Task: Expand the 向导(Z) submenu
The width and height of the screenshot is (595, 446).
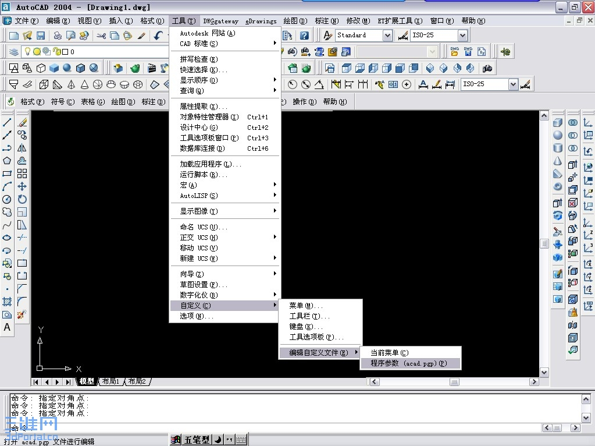Action: pyautogui.click(x=226, y=274)
